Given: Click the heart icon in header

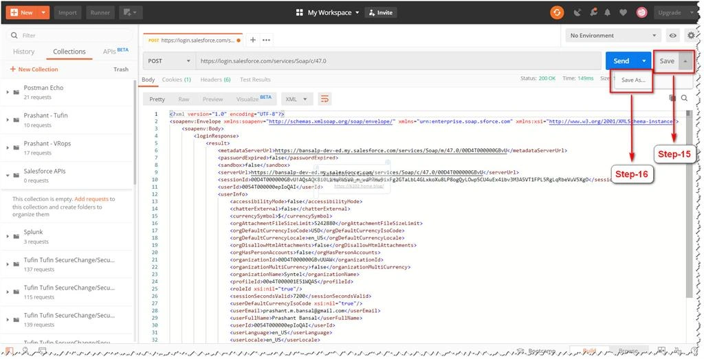Looking at the screenshot, I should point(623,12).
